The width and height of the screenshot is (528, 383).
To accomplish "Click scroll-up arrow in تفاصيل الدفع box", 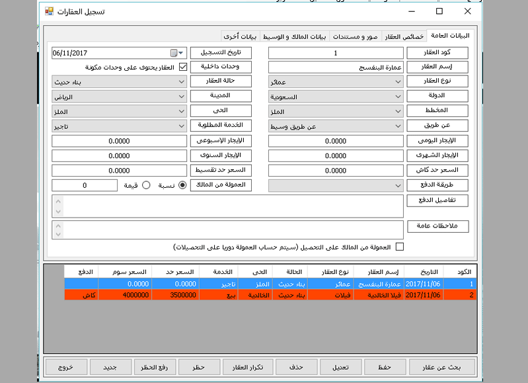I will coord(58,201).
